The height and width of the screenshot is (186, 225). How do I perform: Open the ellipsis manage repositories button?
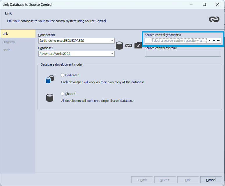coord(219,41)
